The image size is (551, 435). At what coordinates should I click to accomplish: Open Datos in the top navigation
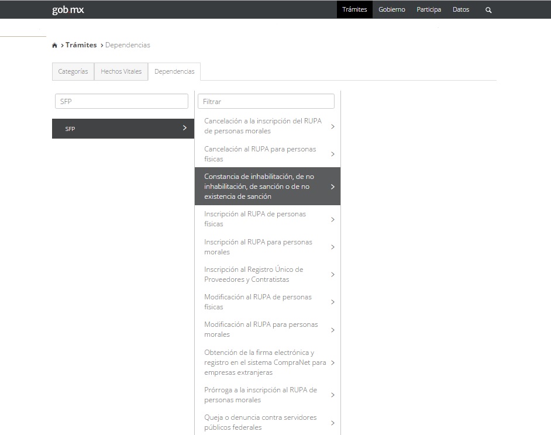(461, 9)
